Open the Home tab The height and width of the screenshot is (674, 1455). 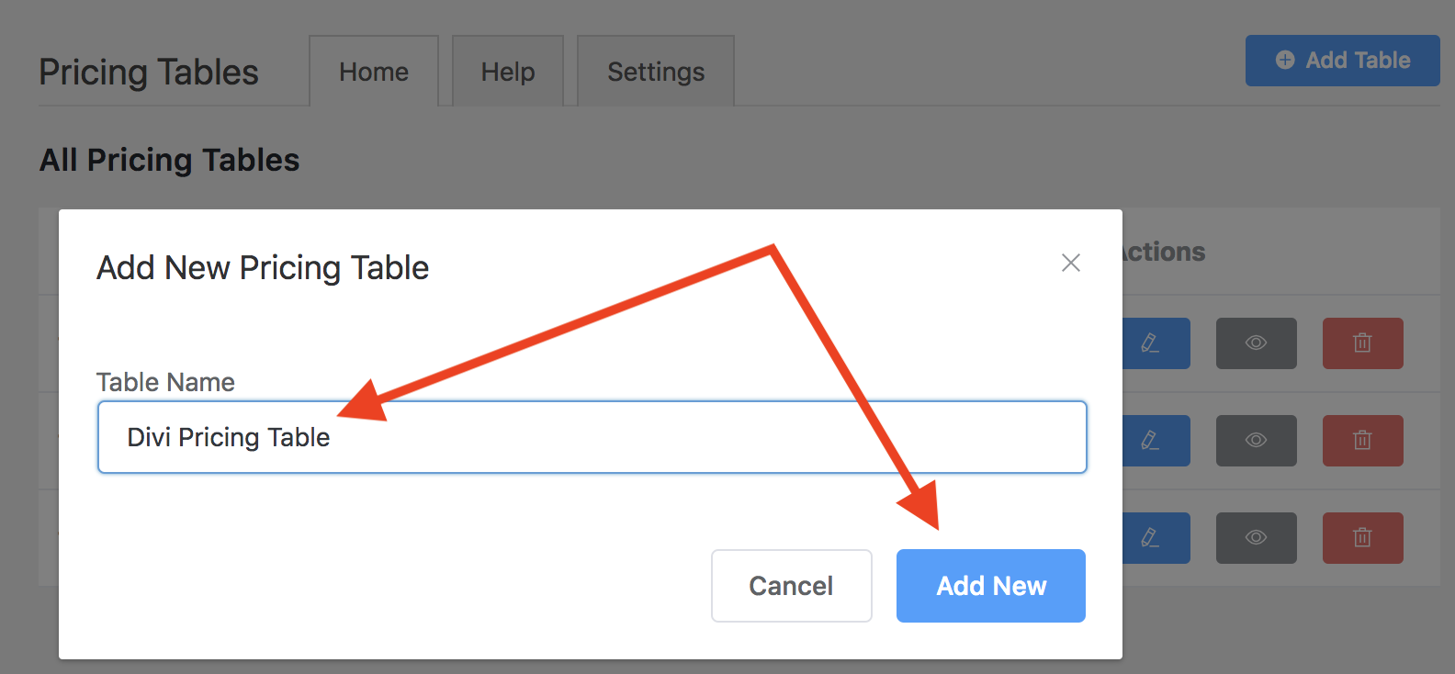374,72
